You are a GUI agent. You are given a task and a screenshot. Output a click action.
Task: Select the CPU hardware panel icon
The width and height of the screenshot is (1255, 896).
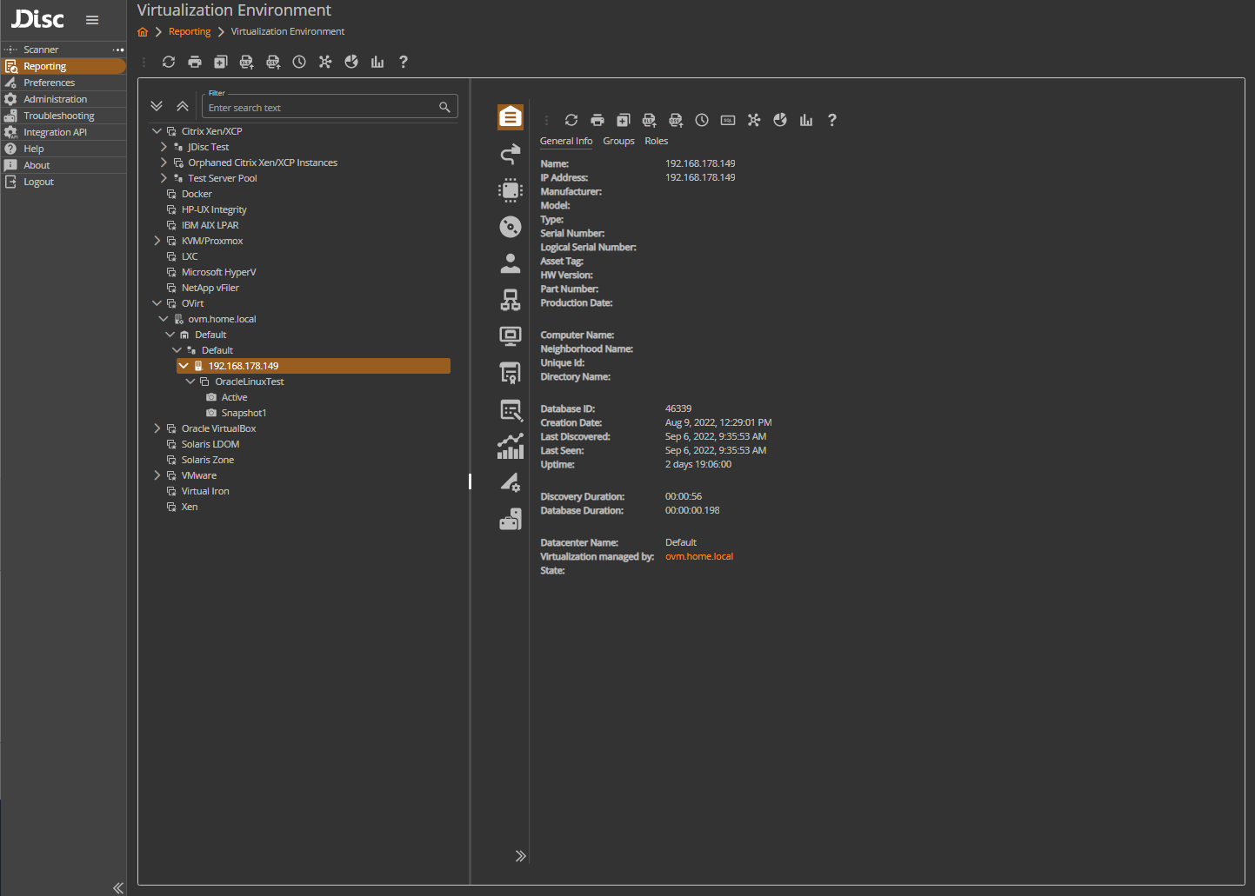[511, 190]
